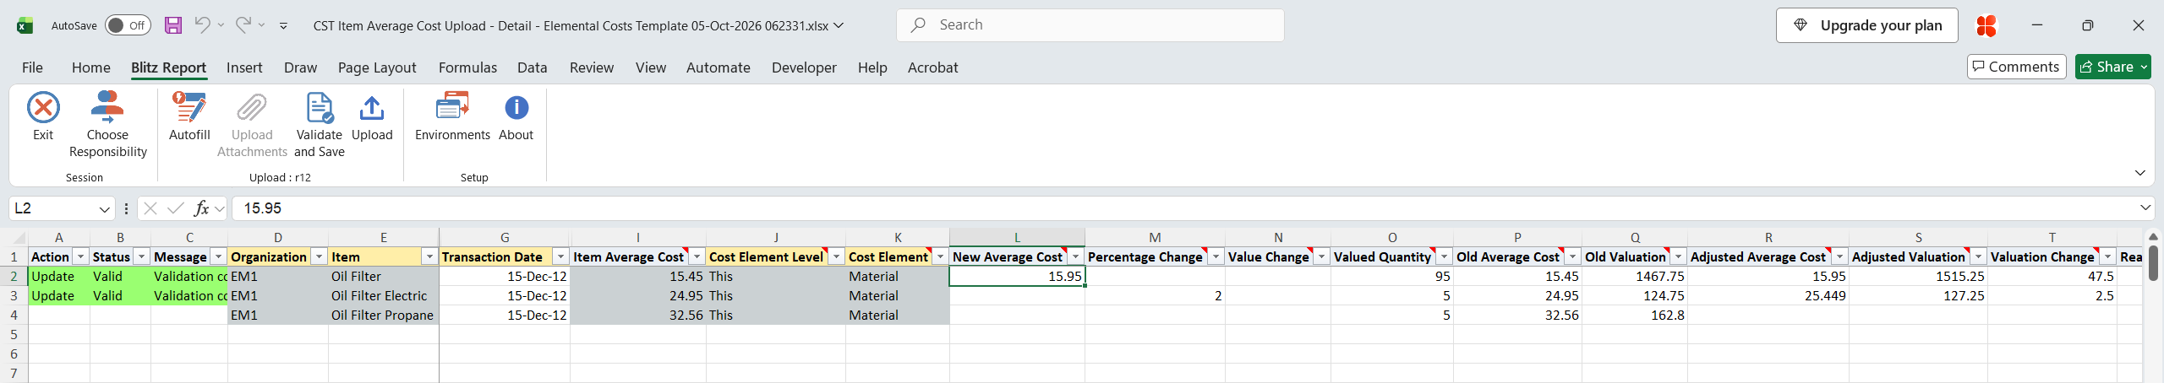Click the user account avatar icon
The width and height of the screenshot is (2164, 383).
pyautogui.click(x=1986, y=25)
